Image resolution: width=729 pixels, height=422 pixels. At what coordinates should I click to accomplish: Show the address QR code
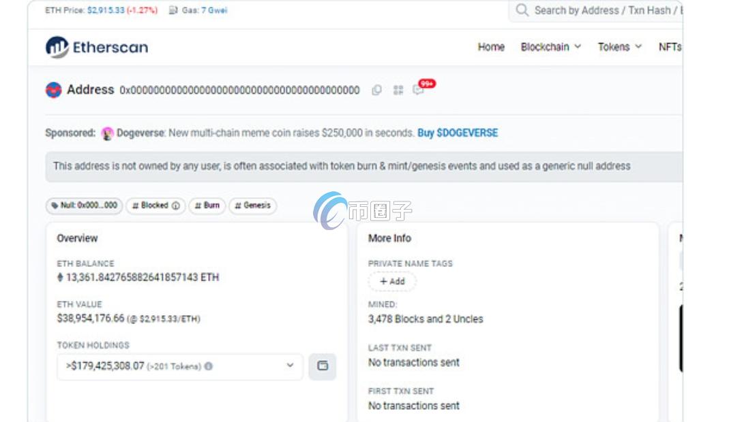click(x=398, y=90)
